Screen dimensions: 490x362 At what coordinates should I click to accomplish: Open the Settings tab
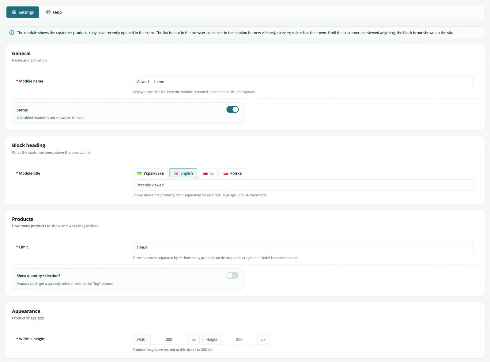(x=23, y=12)
